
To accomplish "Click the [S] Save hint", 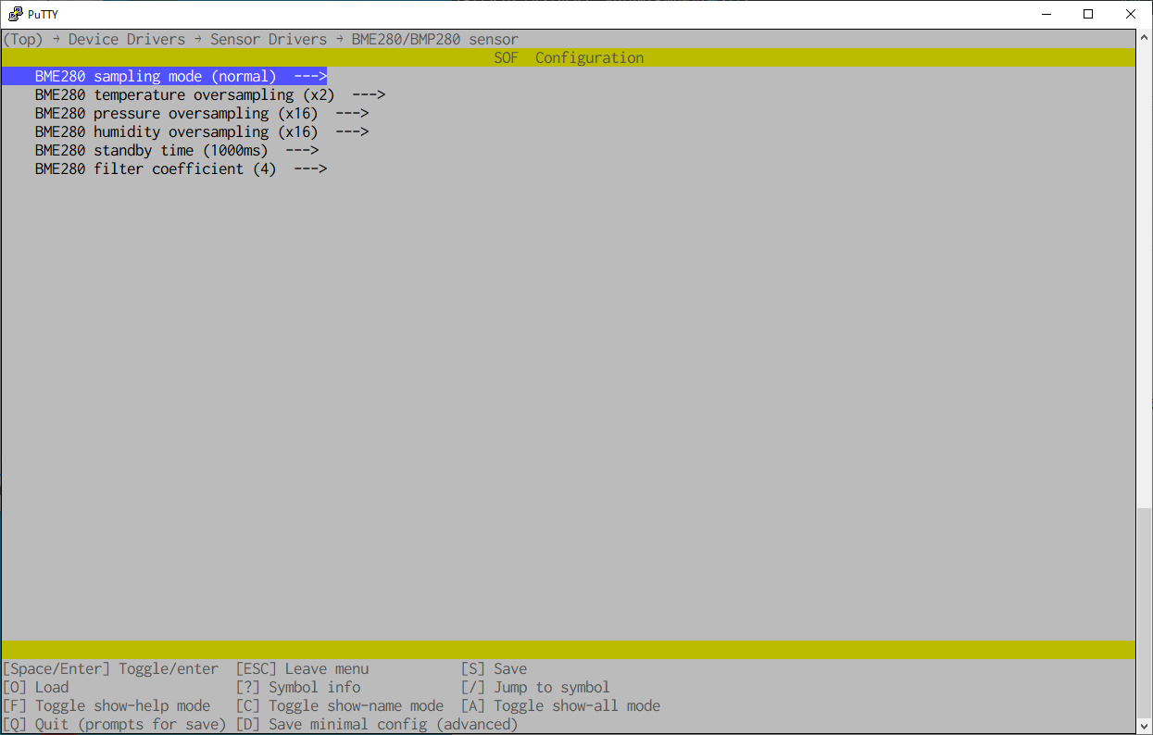I will click(494, 669).
